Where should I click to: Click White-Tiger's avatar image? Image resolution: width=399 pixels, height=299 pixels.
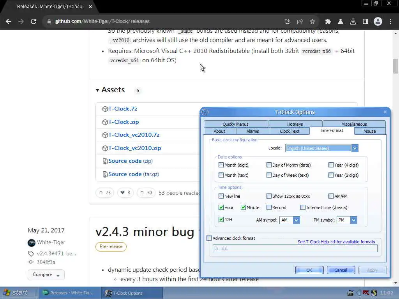(32, 243)
